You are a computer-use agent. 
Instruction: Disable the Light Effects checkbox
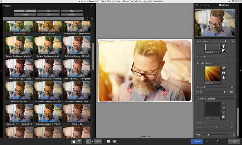197,63
